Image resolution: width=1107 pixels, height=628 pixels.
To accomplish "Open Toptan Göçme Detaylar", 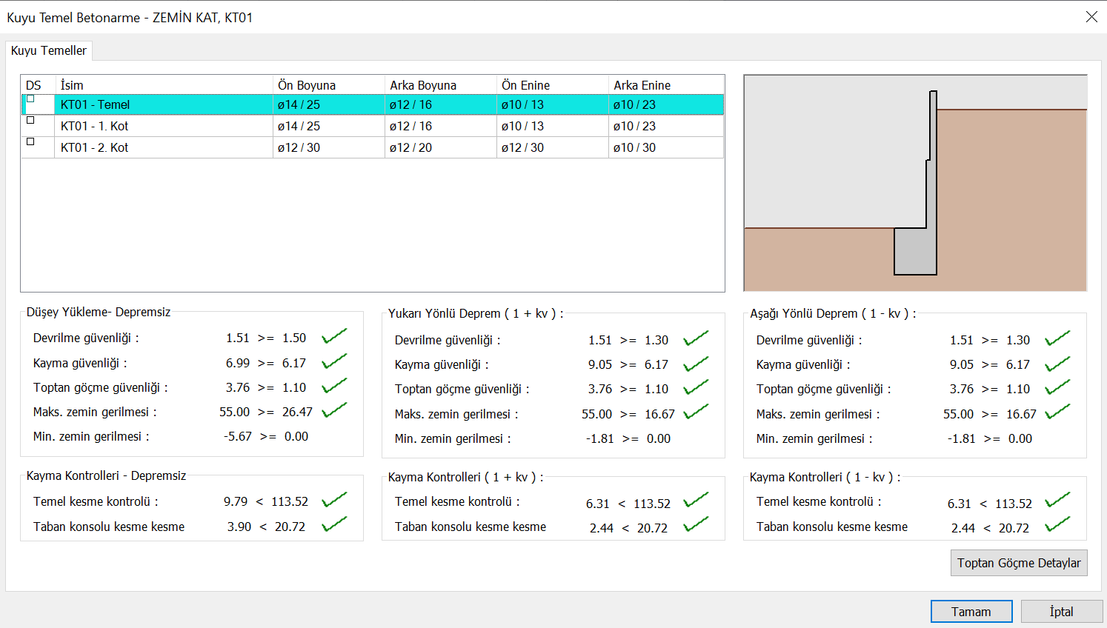I will [x=1018, y=563].
